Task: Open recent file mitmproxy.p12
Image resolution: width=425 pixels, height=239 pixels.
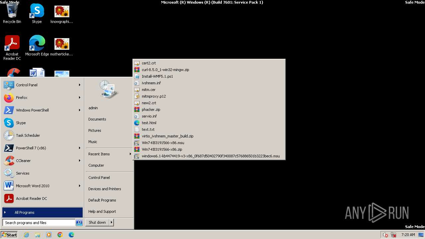Action: click(209, 96)
